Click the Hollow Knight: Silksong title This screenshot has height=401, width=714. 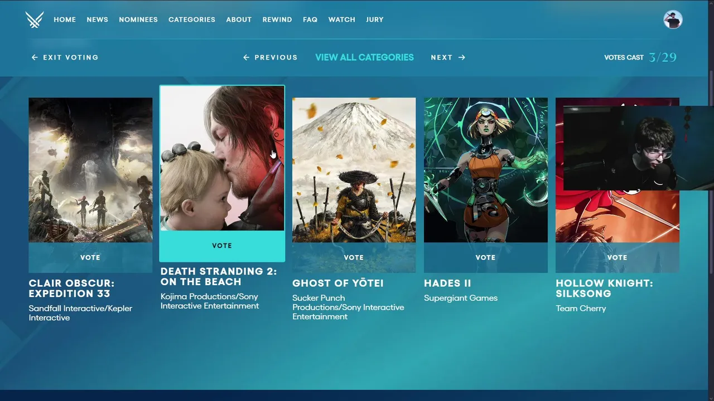604,288
